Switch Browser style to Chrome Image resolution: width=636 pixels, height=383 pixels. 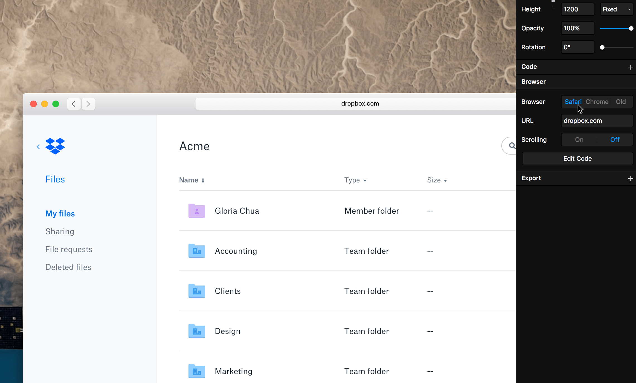(x=597, y=102)
